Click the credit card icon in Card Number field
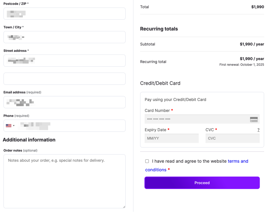The width and height of the screenshot is (276, 215). 254,119
